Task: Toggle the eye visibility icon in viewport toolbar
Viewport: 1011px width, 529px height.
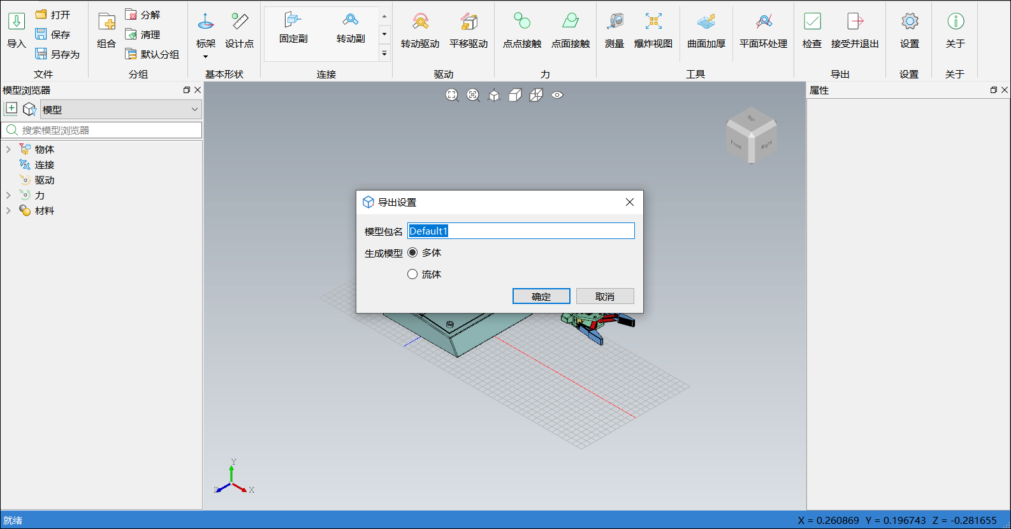Action: (557, 95)
